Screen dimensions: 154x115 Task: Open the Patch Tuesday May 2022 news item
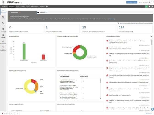tap(120, 95)
